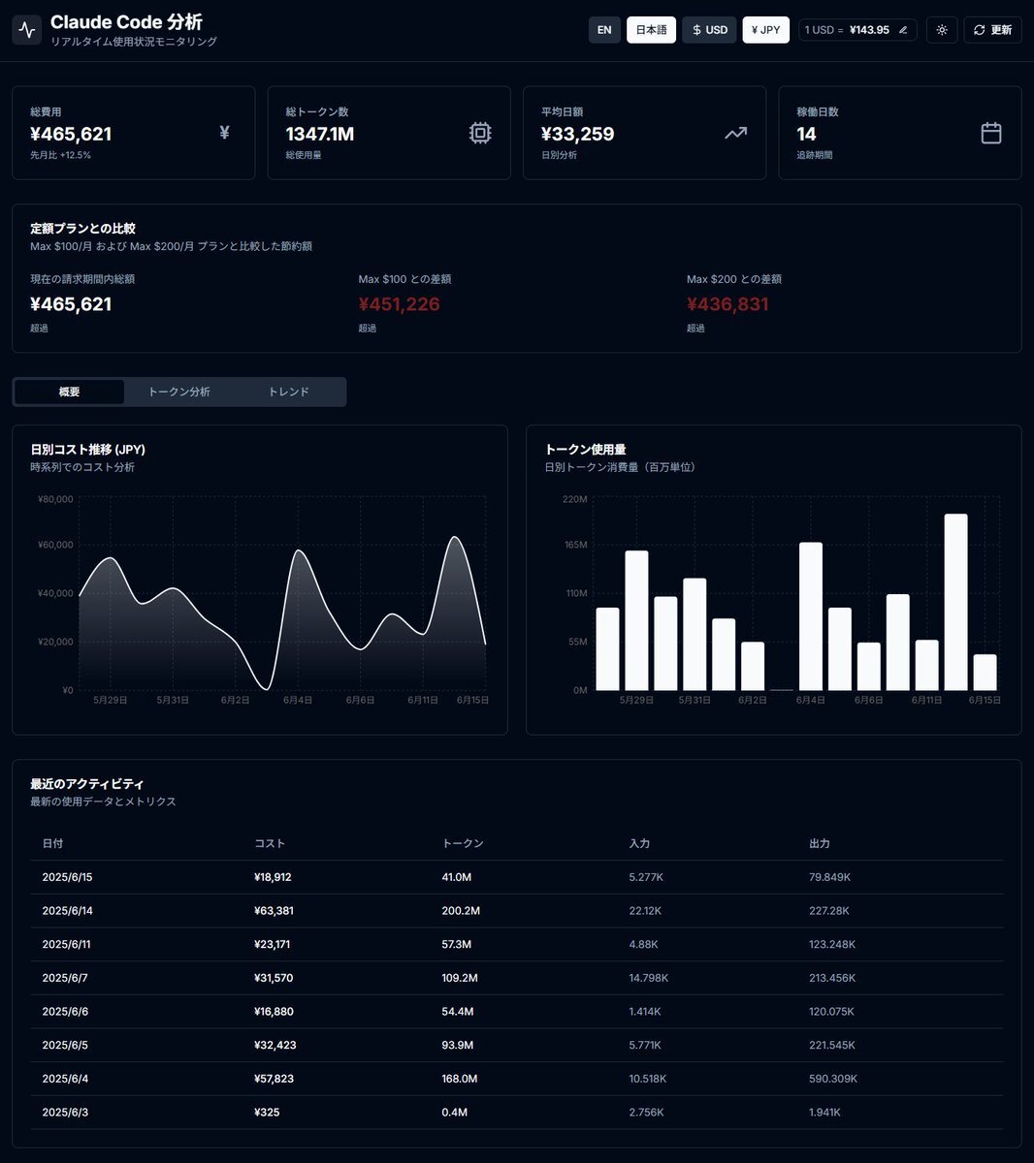
Task: Click the コスト column header
Action: pyautogui.click(x=270, y=843)
